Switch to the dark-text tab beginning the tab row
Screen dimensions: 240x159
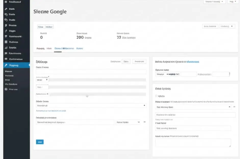(40, 48)
